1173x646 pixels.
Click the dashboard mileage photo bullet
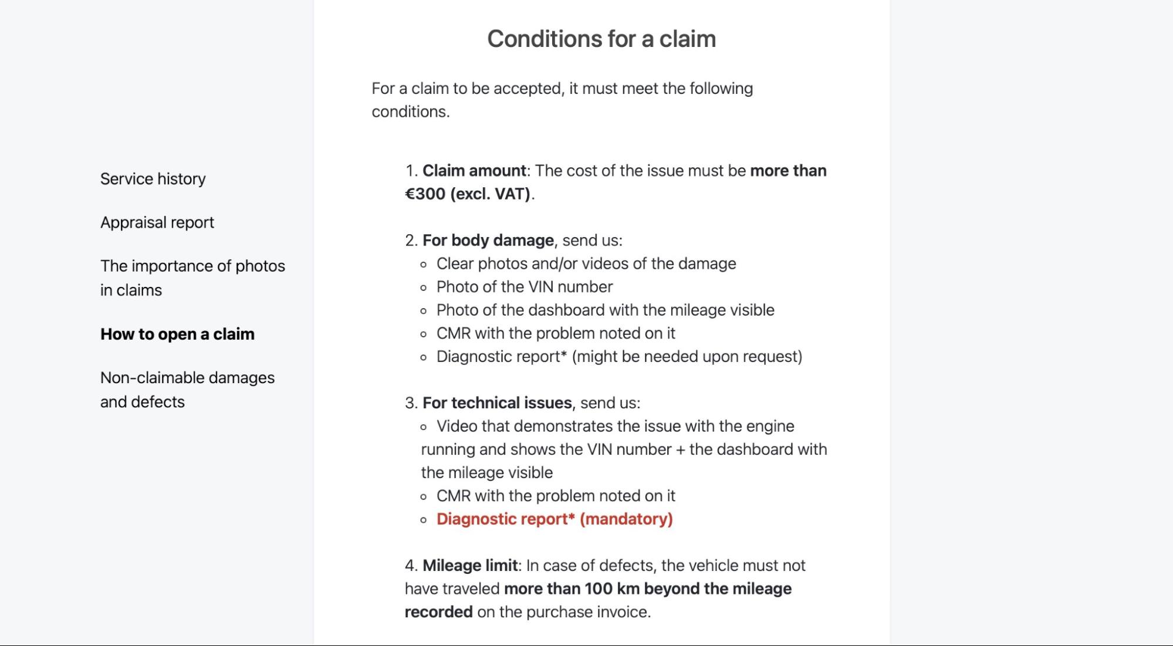605,310
